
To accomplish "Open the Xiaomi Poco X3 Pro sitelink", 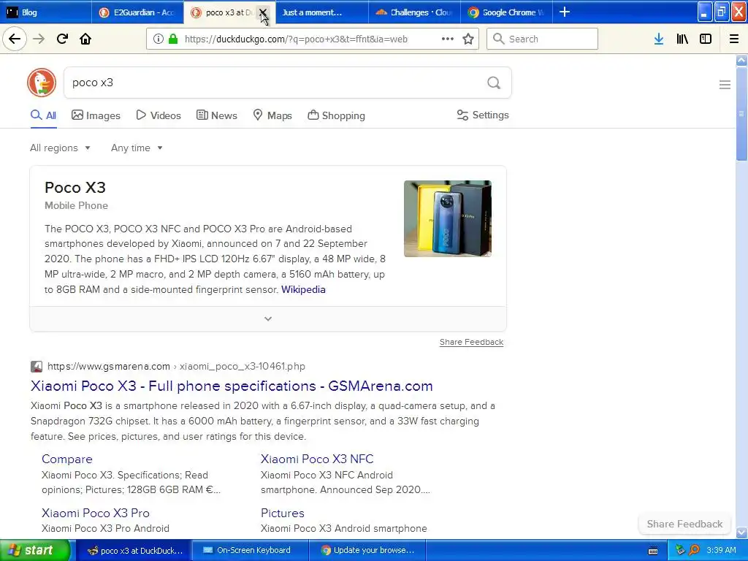I will click(96, 513).
